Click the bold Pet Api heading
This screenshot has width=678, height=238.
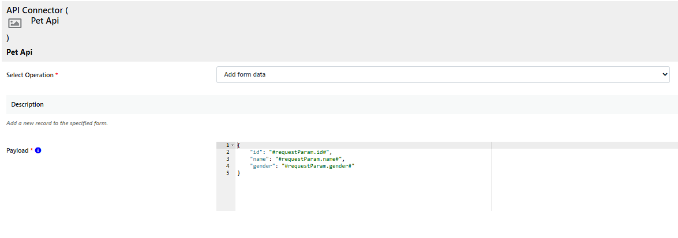point(19,52)
